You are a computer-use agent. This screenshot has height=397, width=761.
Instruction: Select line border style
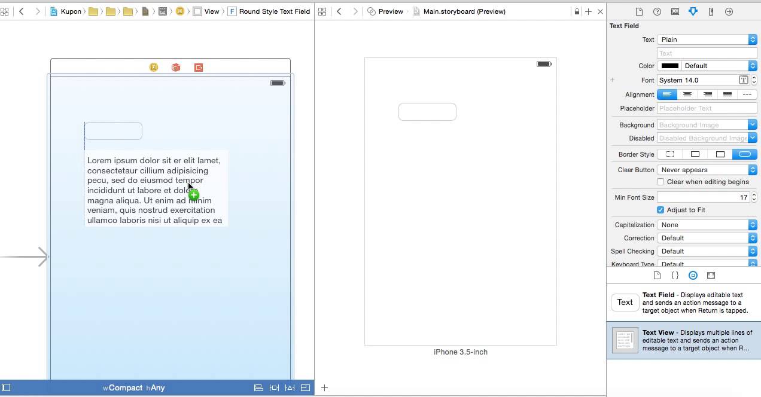click(x=695, y=154)
